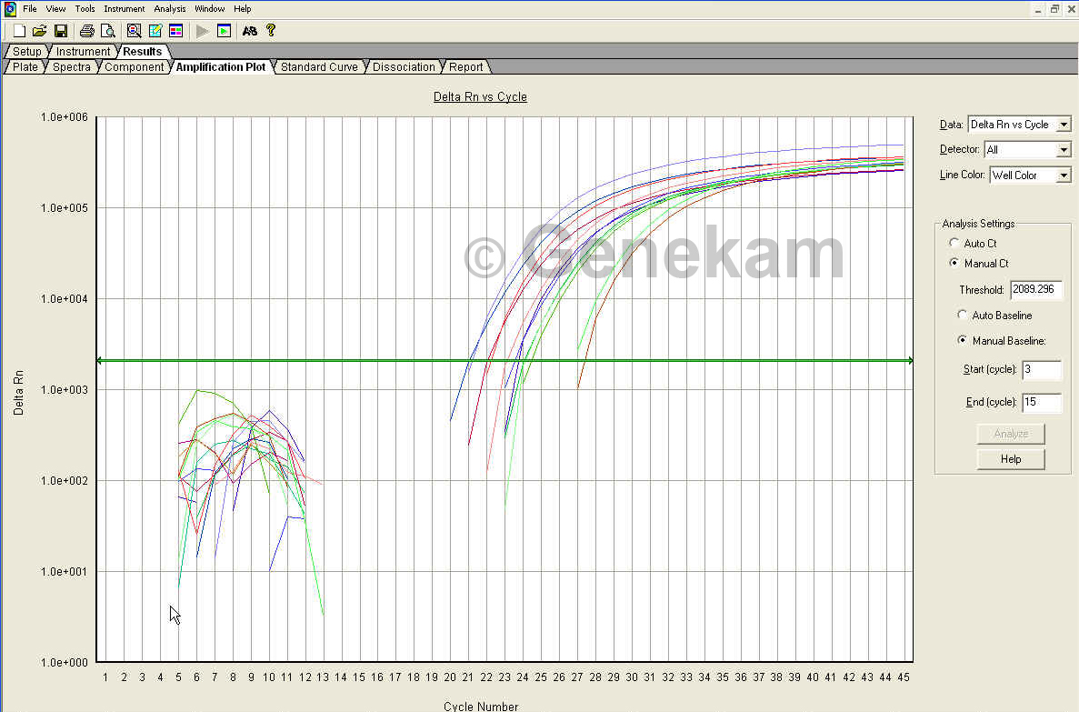This screenshot has width=1079, height=712.
Task: Restore down the window
Action: coord(1055,10)
